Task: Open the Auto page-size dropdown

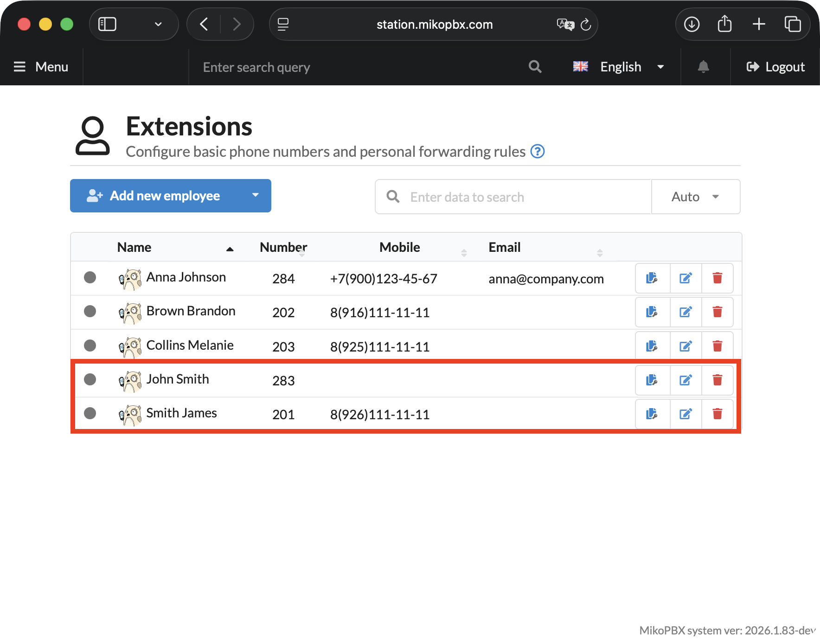Action: (x=695, y=197)
